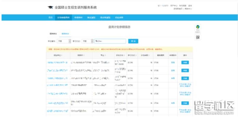Open the last item in the blue navigation bar

pos(119,17)
